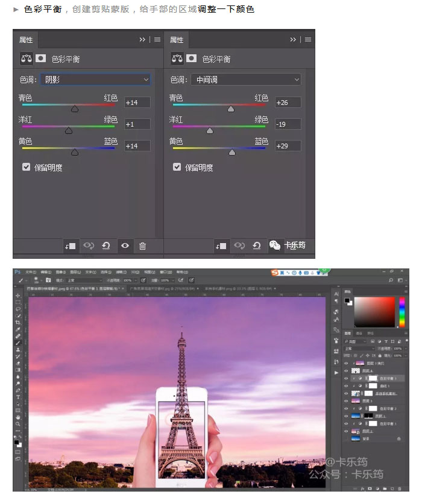
Task: Collapse the right properties panel with double arrows
Action: (293, 39)
